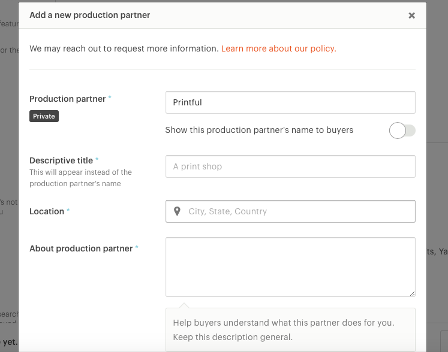Click the About production partner text area
Viewport: 448px width, 352px height.
tap(290, 267)
